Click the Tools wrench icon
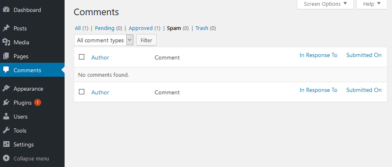 6,130
